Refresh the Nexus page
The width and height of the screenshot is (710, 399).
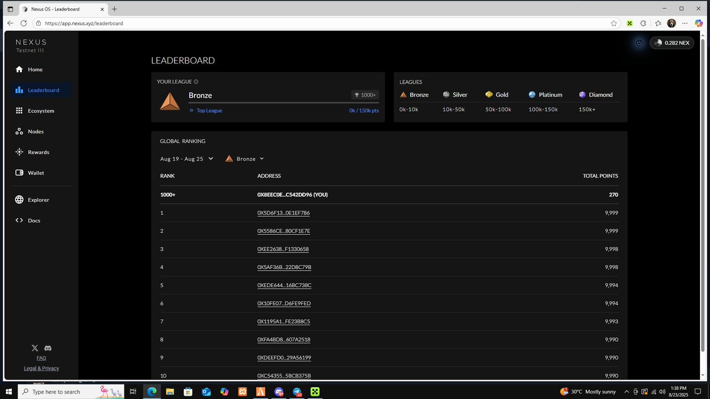point(24,23)
